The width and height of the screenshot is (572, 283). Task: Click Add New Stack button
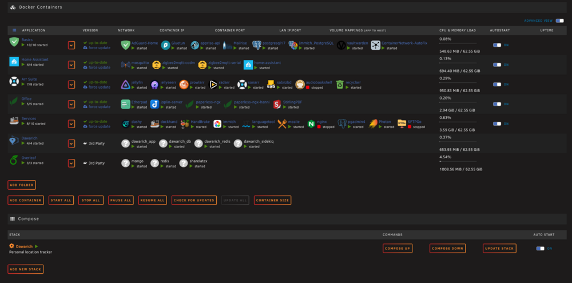click(x=26, y=269)
